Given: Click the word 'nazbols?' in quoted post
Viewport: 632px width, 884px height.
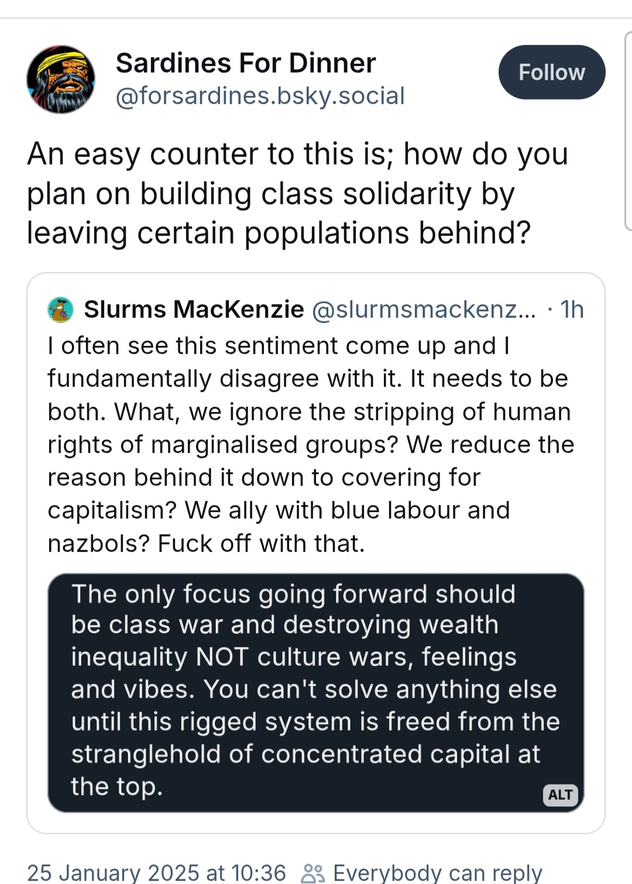Looking at the screenshot, I should click(x=99, y=544).
